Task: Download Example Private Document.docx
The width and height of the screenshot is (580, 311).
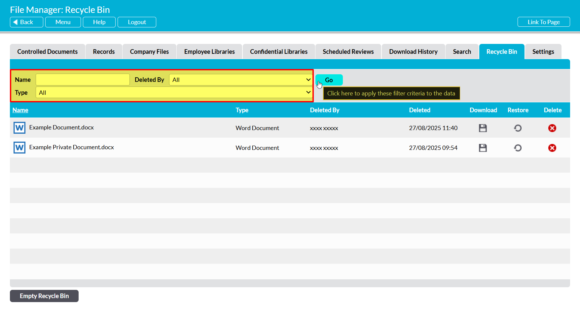Action: pos(483,148)
